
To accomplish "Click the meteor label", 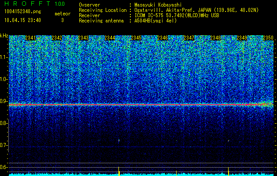I will click(x=63, y=14).
